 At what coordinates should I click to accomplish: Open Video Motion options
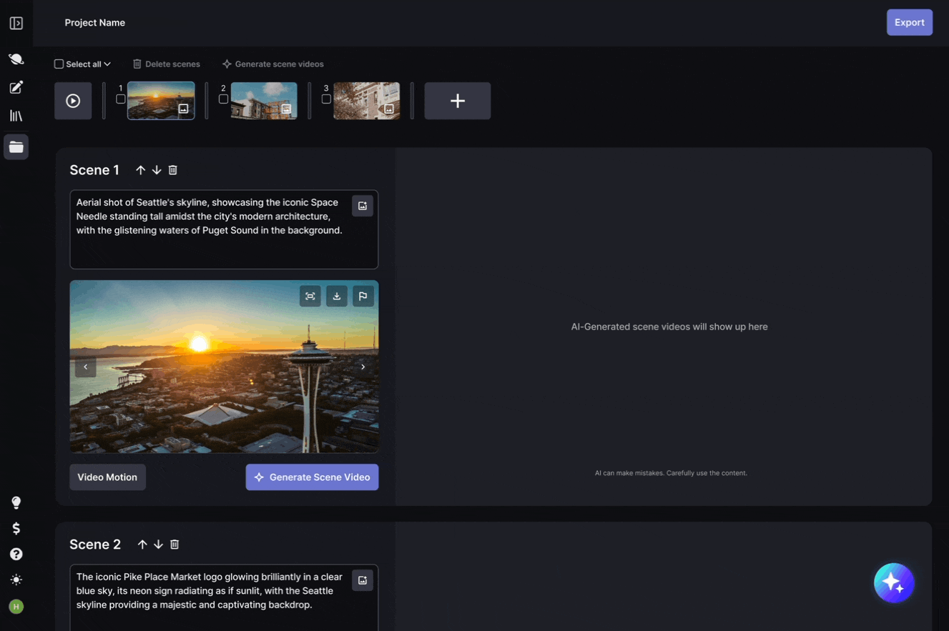(x=107, y=477)
